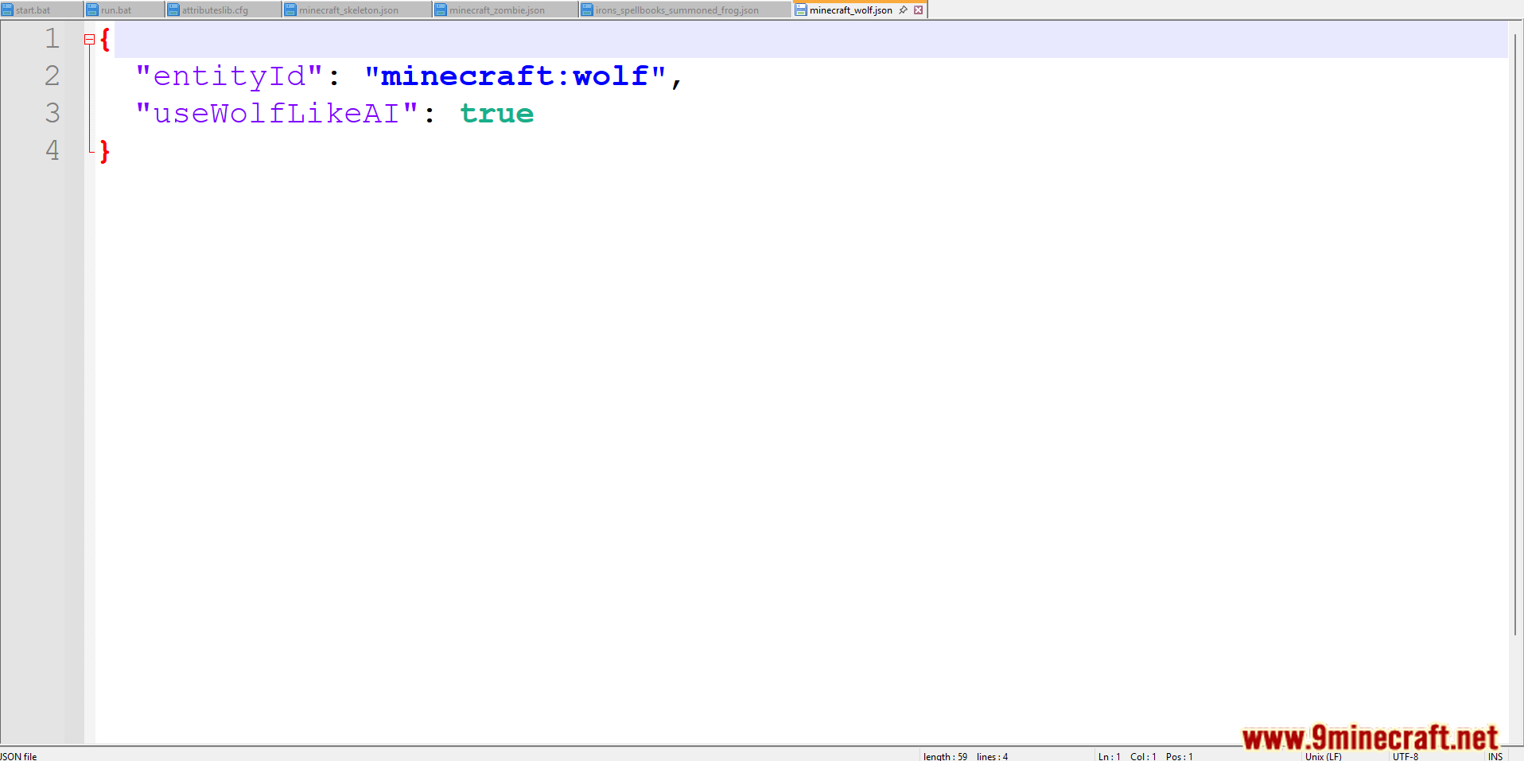Click the "entityId" key

229,76
